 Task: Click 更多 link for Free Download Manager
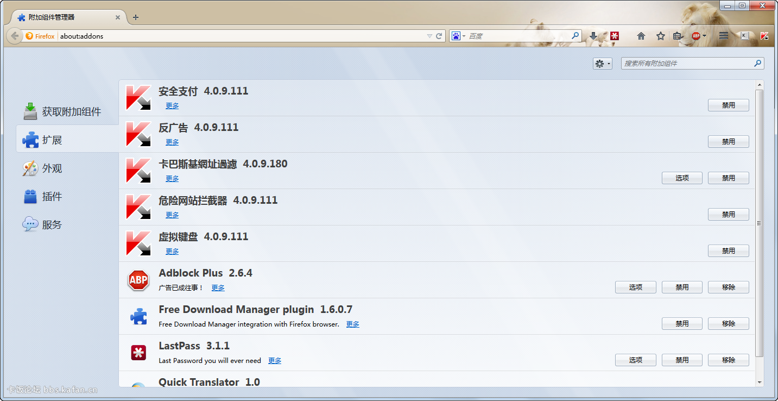353,324
